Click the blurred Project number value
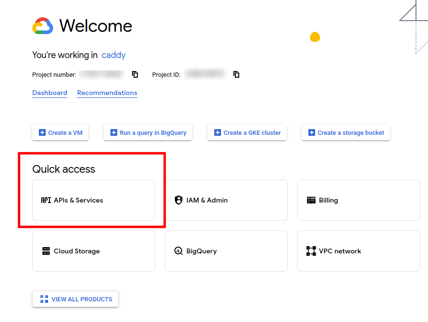Image resolution: width=428 pixels, height=322 pixels. coord(101,74)
